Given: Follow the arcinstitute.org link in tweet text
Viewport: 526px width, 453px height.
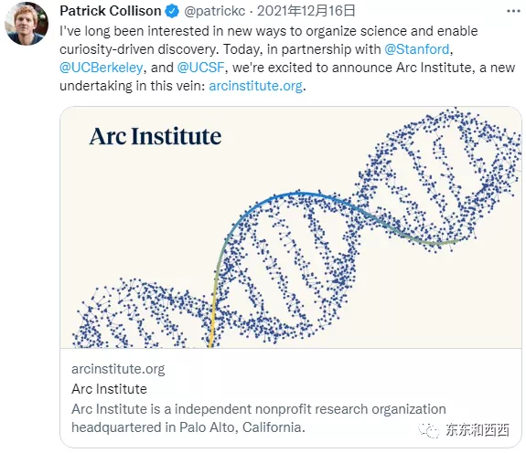Looking at the screenshot, I should point(255,86).
